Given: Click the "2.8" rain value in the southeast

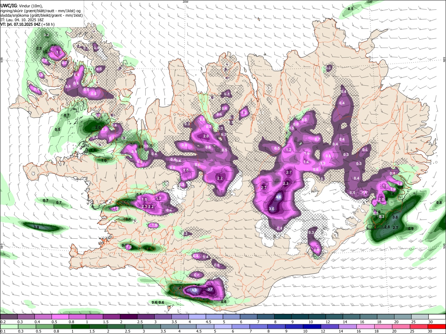Looking at the screenshot, I should (387, 227).
